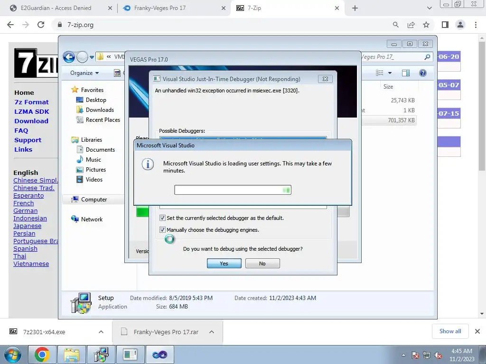Open Windows Start menu orb

(x=13, y=355)
